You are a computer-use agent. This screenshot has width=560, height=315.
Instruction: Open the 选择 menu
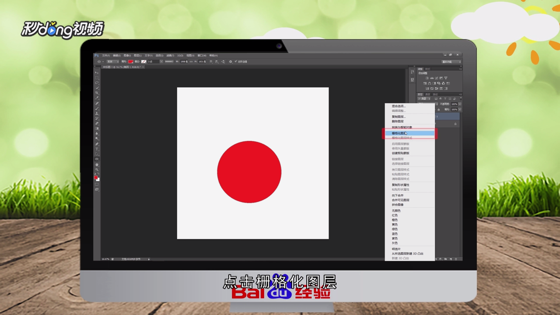[x=160, y=56]
